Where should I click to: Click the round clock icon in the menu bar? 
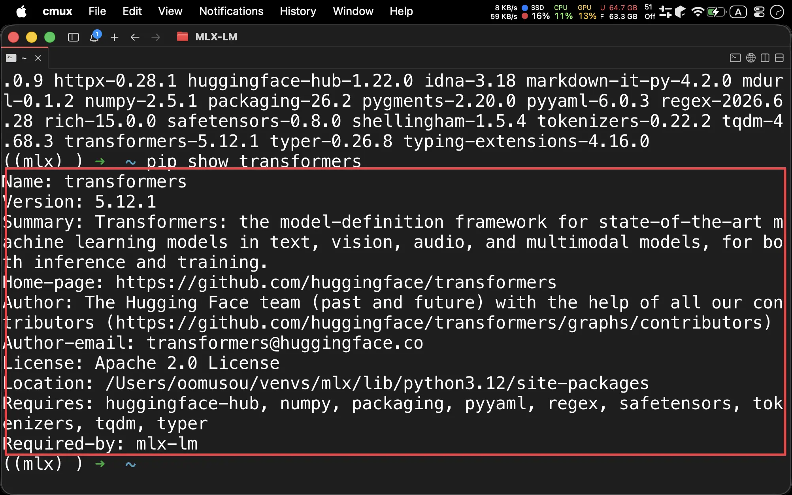pos(777,12)
